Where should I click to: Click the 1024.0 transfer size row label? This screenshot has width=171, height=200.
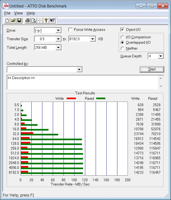click(x=14, y=158)
